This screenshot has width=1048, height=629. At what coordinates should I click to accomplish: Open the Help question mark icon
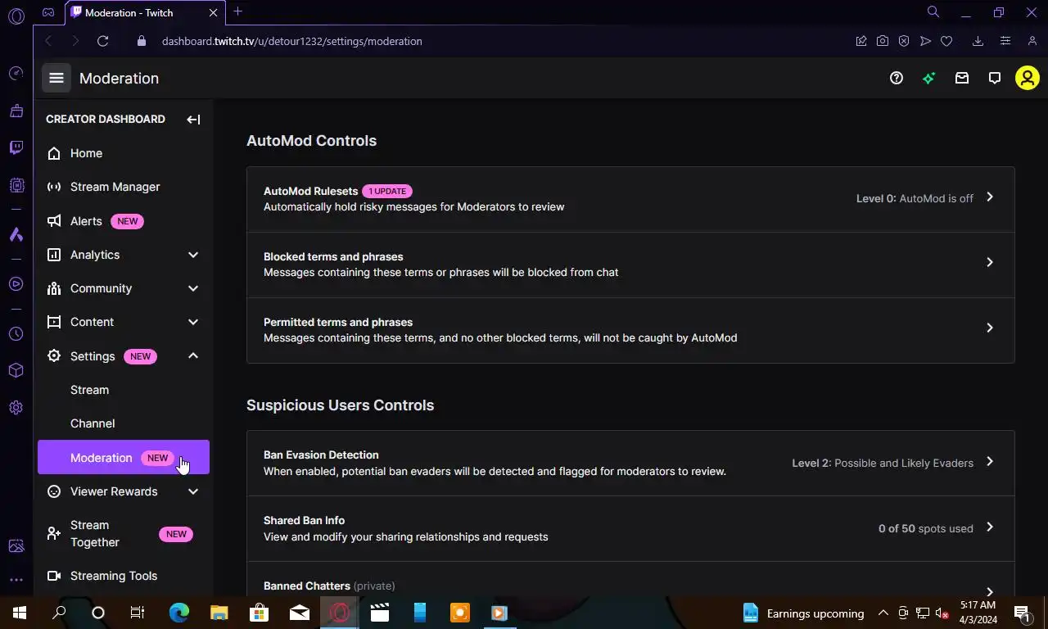(897, 78)
